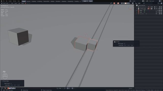The height and width of the screenshot is (91, 163).
Task: Open the Help menu
Action: (x=19, y=1)
